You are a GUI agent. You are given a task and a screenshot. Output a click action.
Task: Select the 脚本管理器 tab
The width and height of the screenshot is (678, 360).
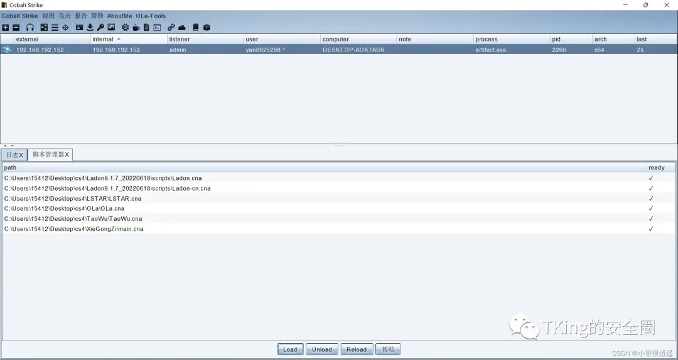pyautogui.click(x=50, y=154)
